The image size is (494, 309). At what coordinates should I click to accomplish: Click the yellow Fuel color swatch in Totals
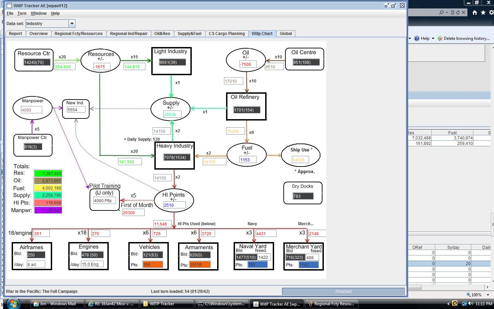48,188
